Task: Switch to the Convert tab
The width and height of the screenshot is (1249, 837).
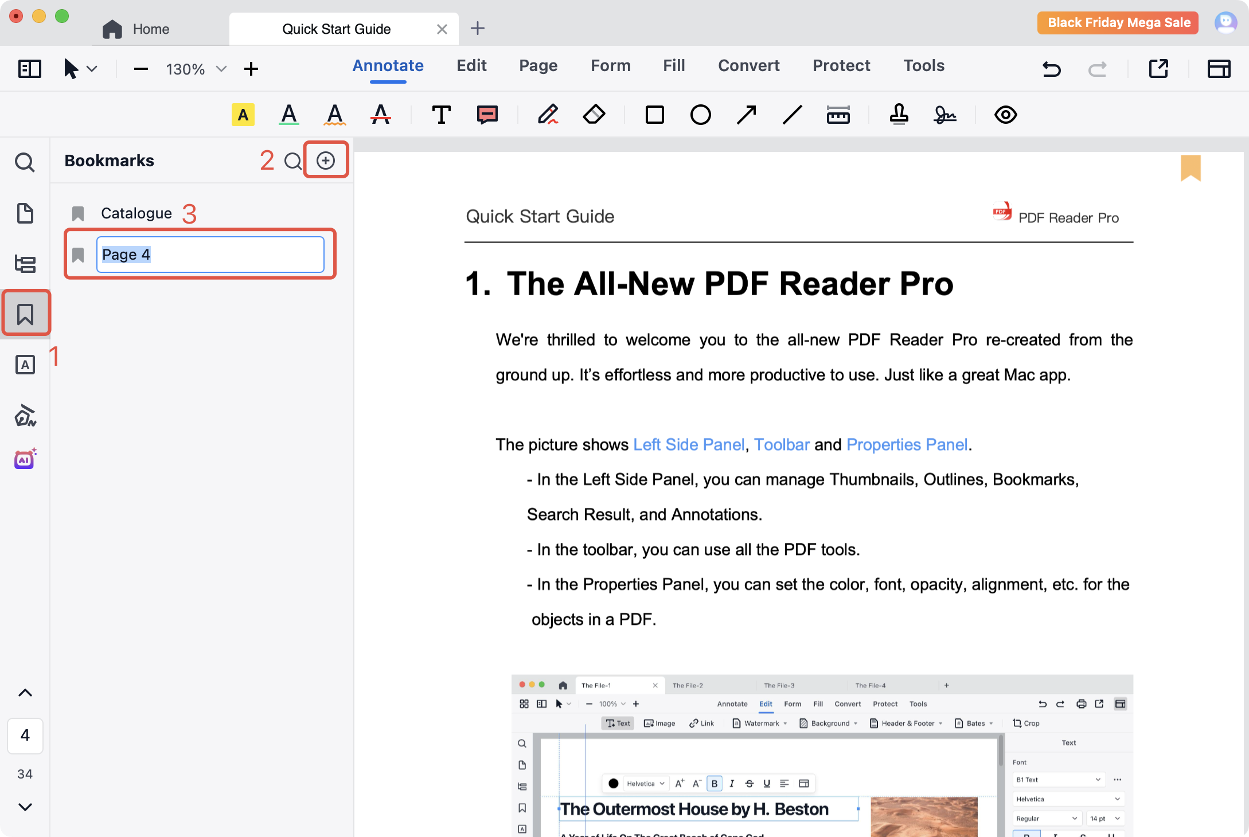Action: 748,65
